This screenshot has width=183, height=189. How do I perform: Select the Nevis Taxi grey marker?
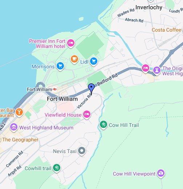tap(82, 151)
